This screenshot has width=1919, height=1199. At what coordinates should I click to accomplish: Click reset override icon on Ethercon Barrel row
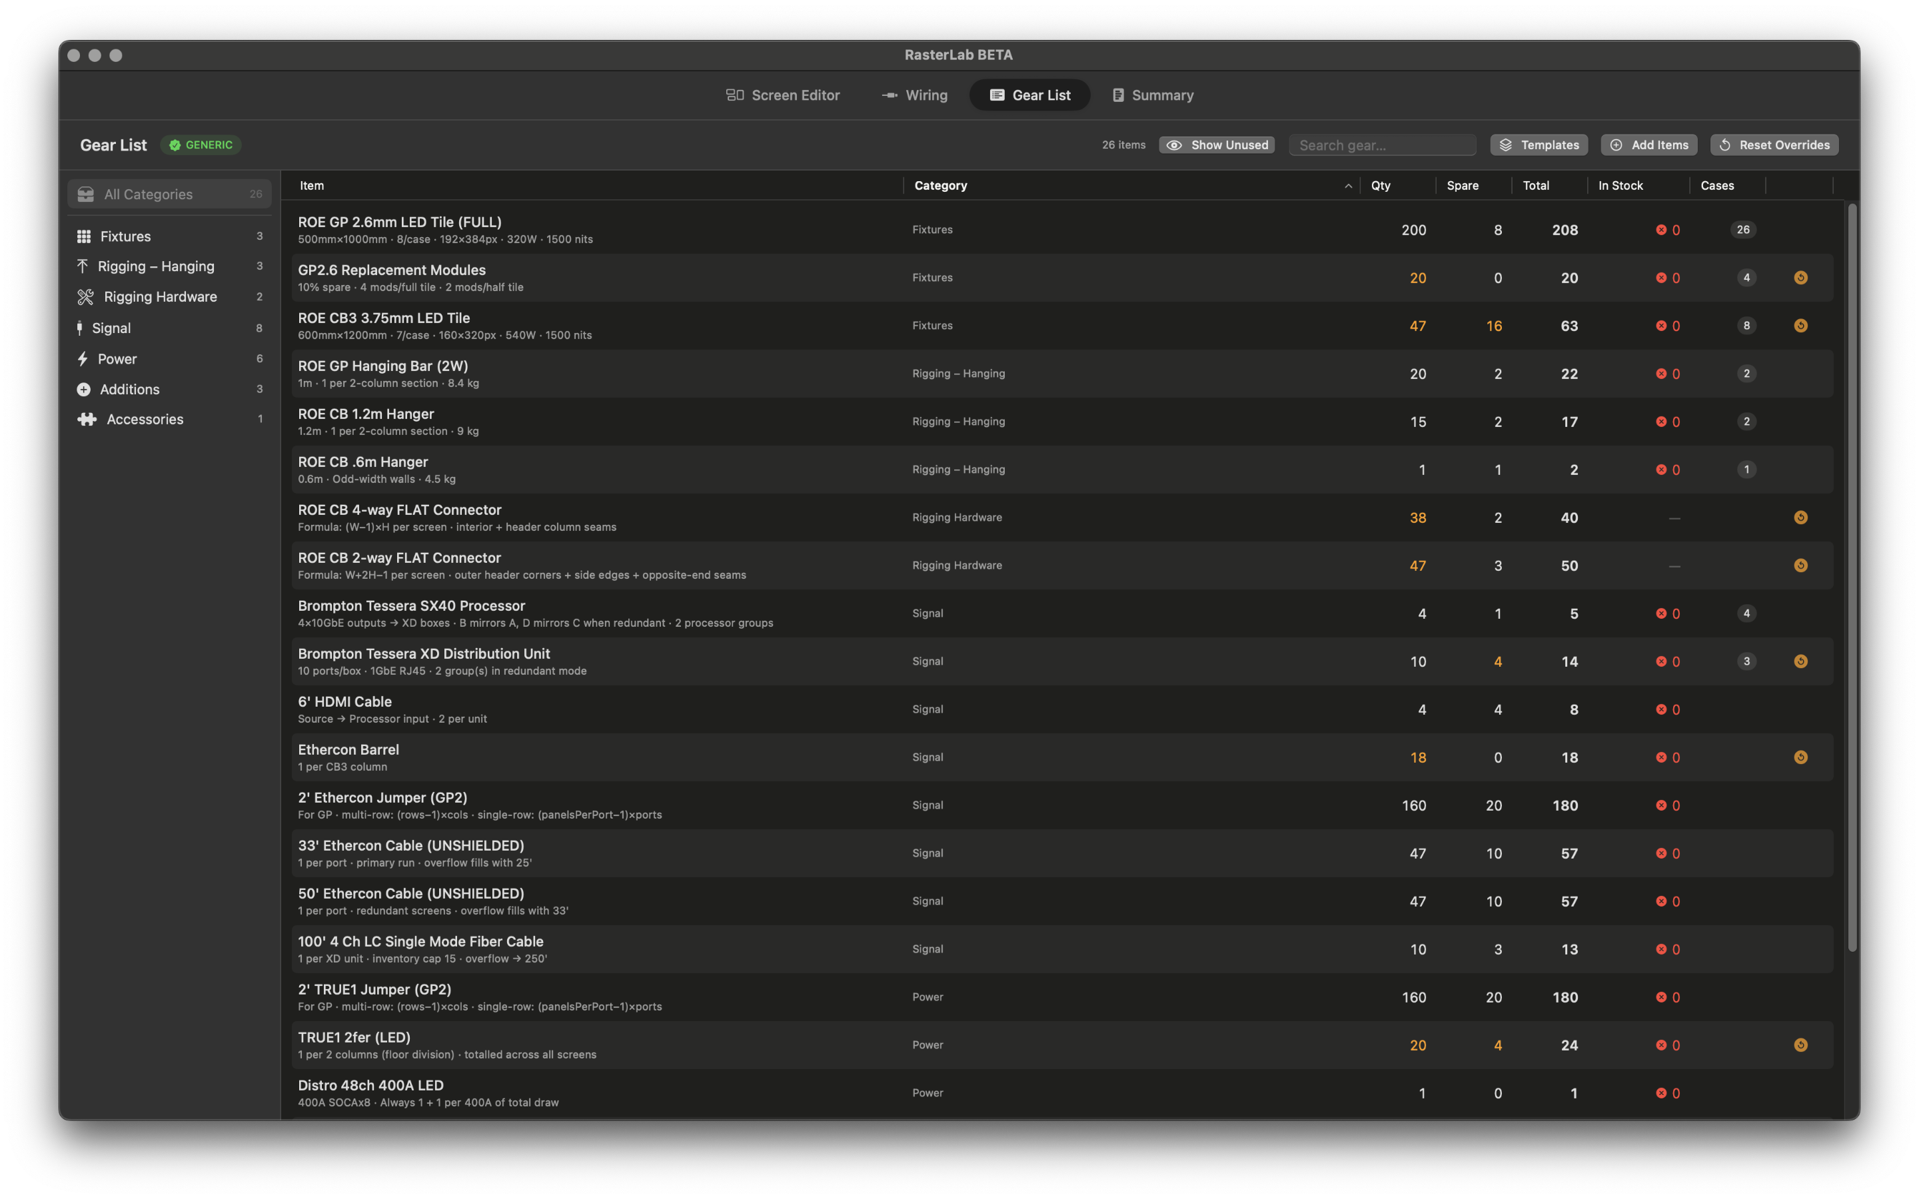click(x=1800, y=757)
